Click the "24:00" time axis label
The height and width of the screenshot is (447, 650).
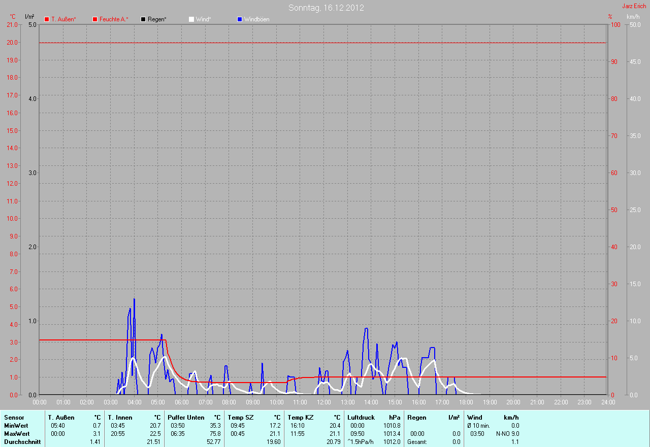(608, 402)
